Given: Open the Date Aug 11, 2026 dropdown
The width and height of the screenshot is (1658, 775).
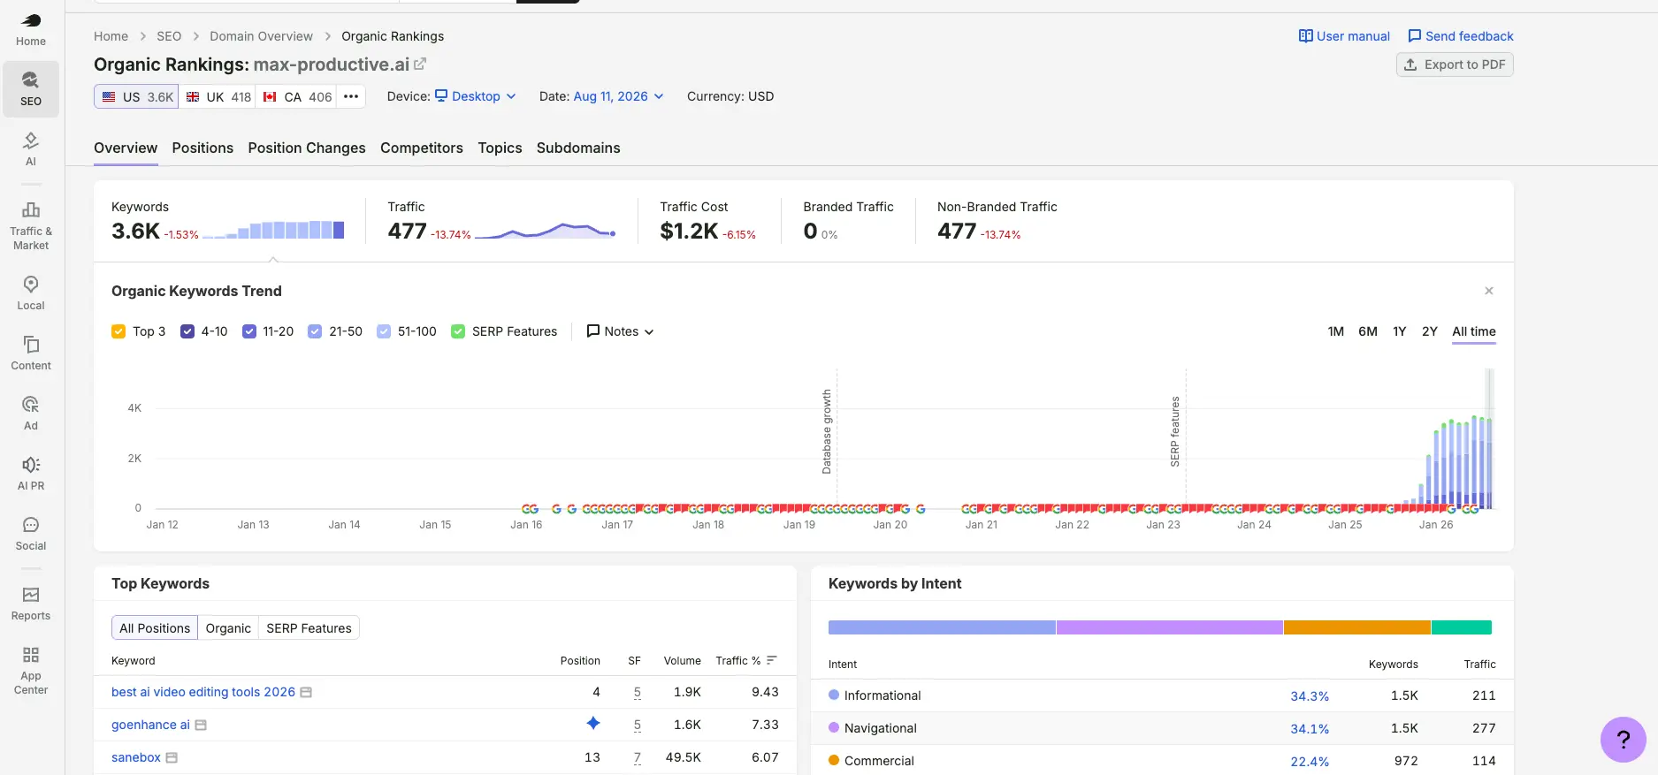Looking at the screenshot, I should pos(618,96).
